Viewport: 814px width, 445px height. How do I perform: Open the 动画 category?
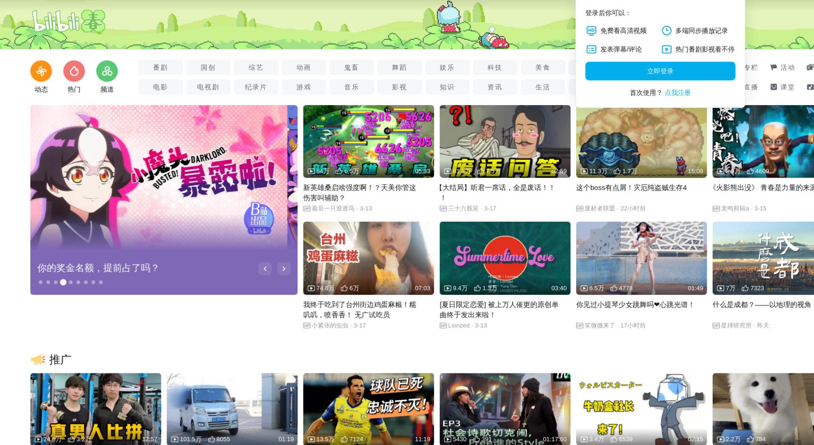[x=304, y=67]
